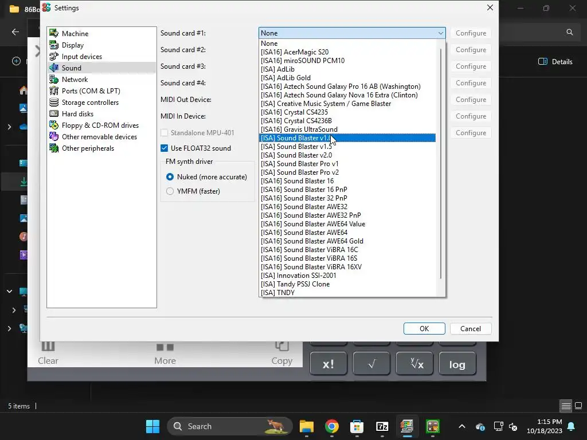This screenshot has height=440, width=587.
Task: Click the search icon in File Explorer
Action: [x=569, y=32]
